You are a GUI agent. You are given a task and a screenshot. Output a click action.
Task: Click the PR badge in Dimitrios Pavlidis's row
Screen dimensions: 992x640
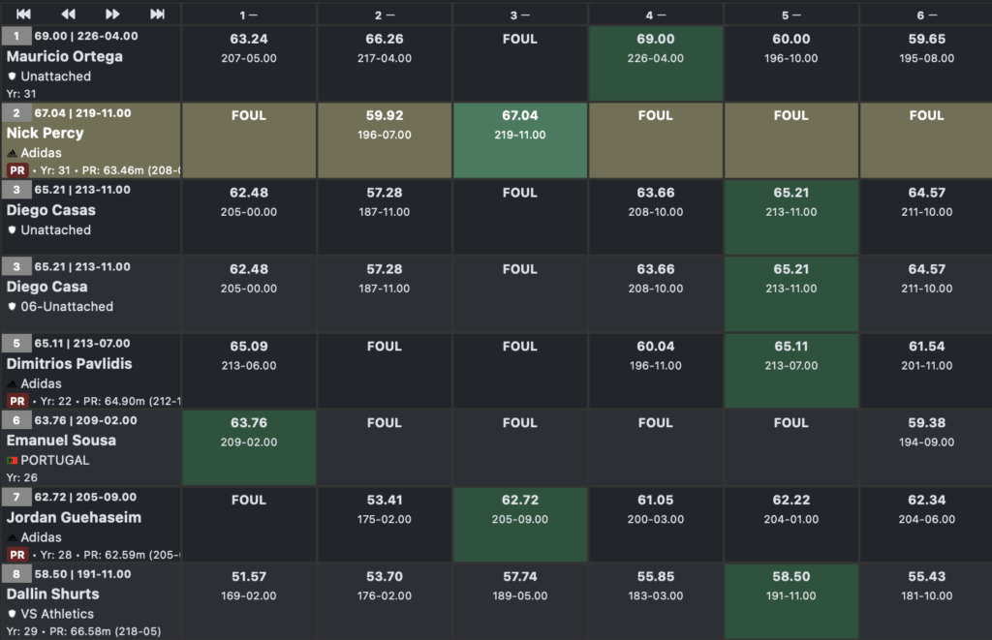(x=16, y=401)
